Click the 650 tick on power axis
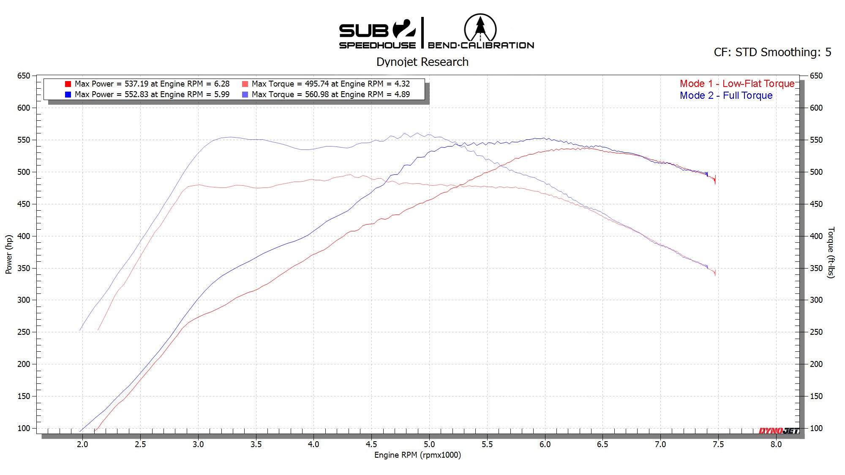 [x=24, y=76]
